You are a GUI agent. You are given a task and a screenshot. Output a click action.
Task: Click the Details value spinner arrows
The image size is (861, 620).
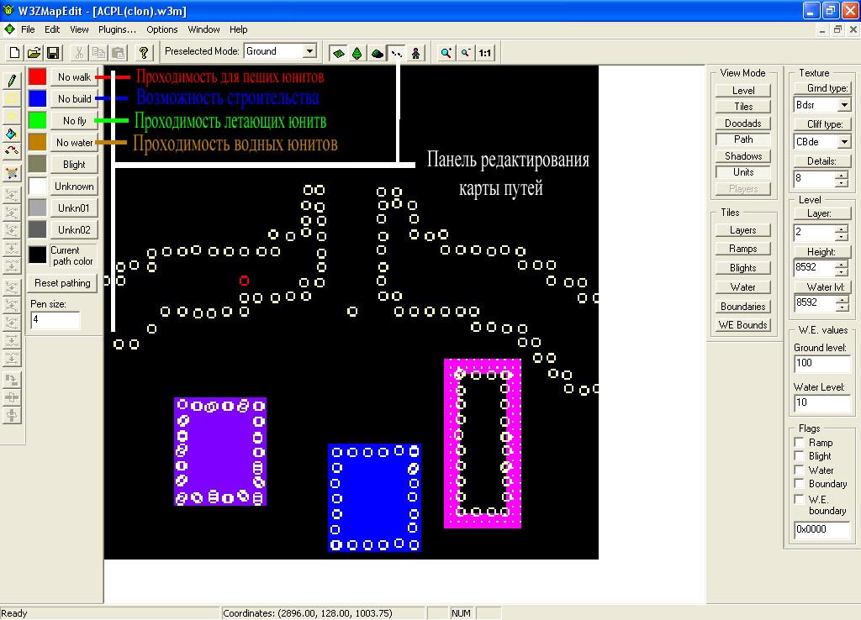[841, 178]
